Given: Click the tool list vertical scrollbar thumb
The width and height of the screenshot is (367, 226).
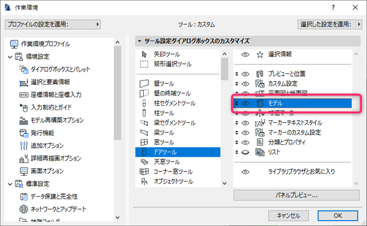Looking at the screenshot, I should coord(224,69).
